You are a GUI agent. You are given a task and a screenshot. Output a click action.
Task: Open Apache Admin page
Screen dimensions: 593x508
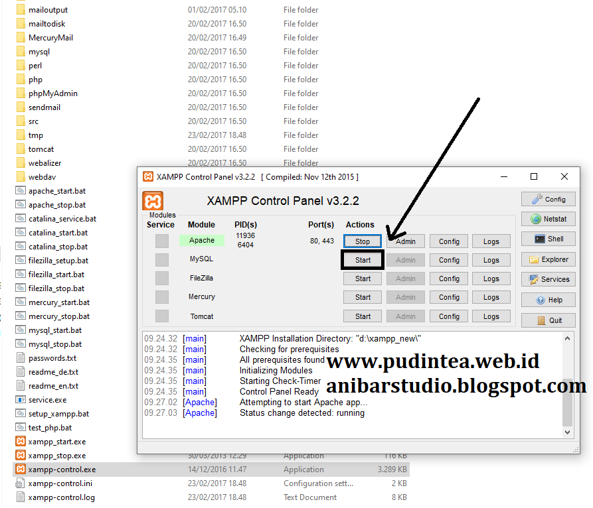coord(405,241)
